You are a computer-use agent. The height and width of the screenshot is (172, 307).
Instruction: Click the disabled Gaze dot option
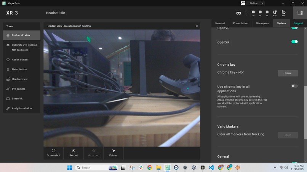[93, 153]
